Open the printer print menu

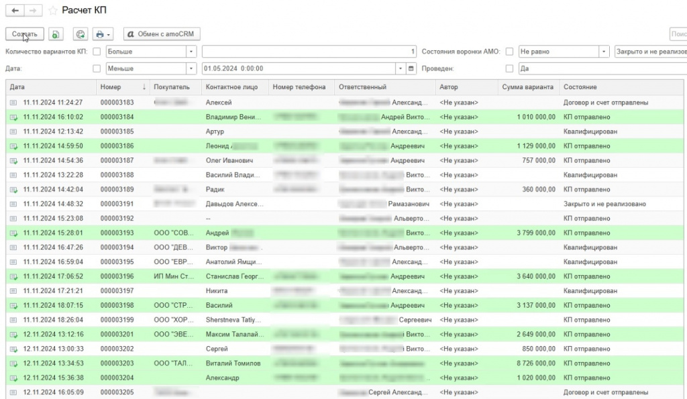point(103,34)
